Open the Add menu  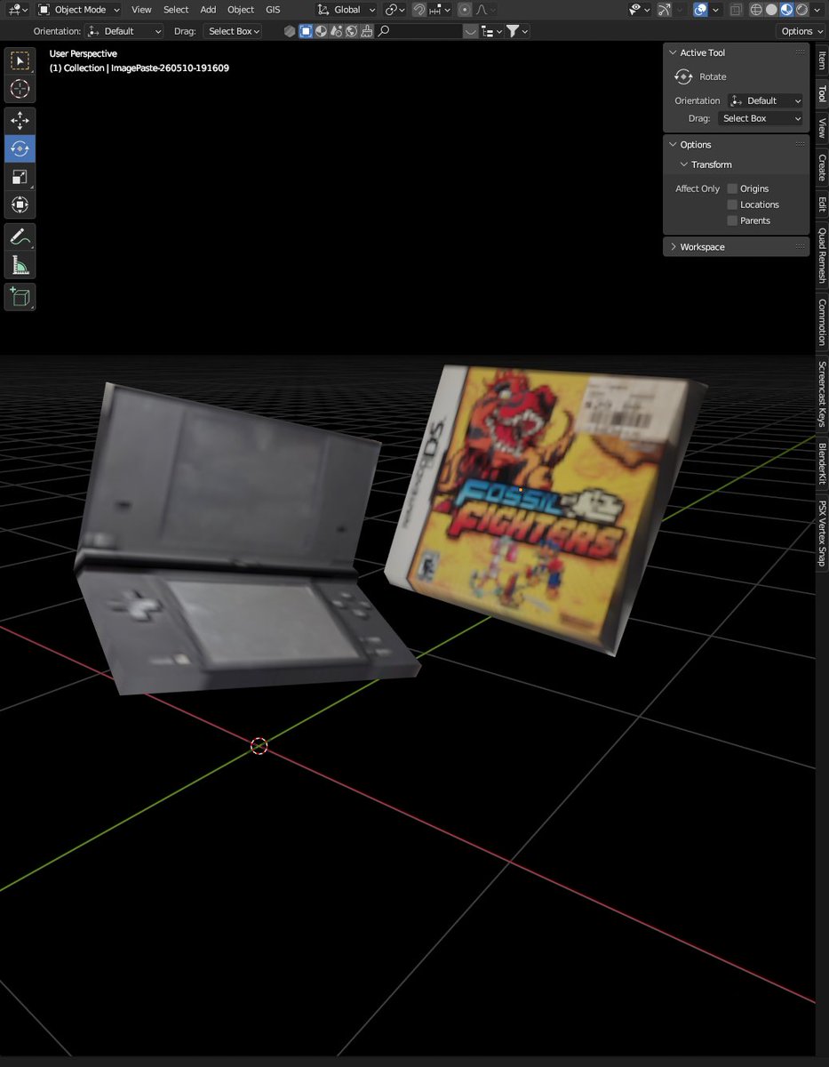coord(208,10)
